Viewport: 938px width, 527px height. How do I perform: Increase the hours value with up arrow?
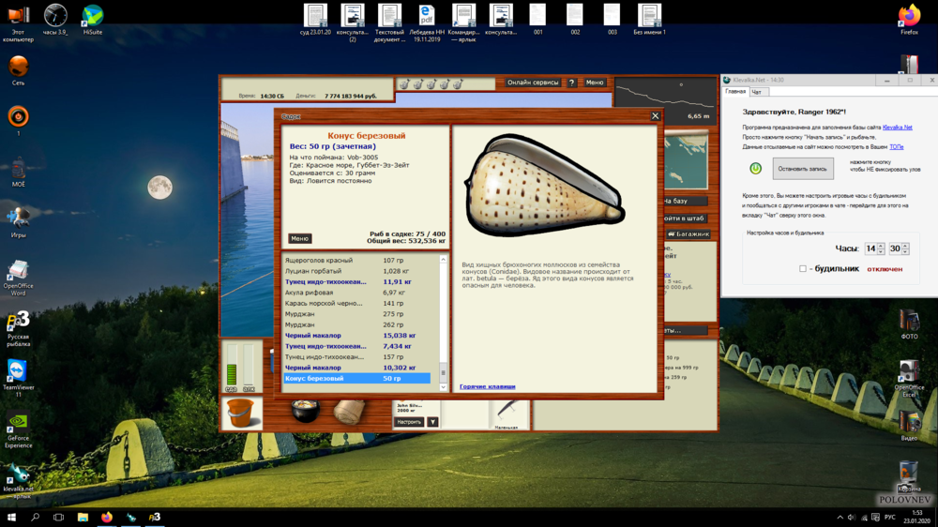click(x=881, y=246)
